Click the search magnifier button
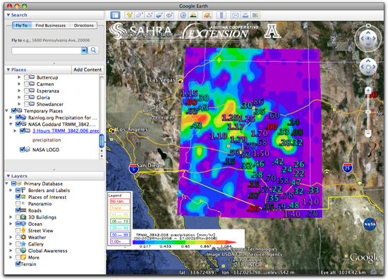 93,51
